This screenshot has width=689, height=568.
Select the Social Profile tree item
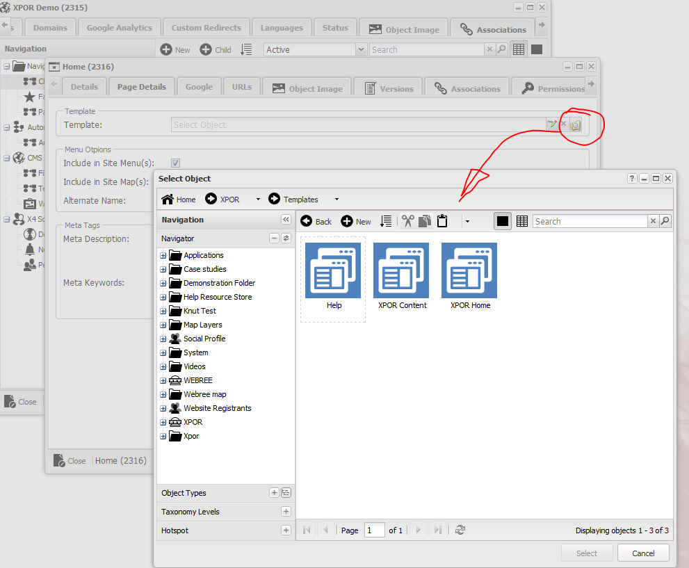click(x=204, y=339)
